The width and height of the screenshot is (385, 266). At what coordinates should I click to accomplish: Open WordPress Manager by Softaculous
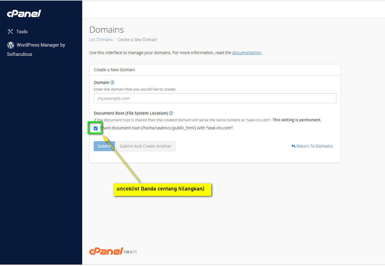click(41, 45)
